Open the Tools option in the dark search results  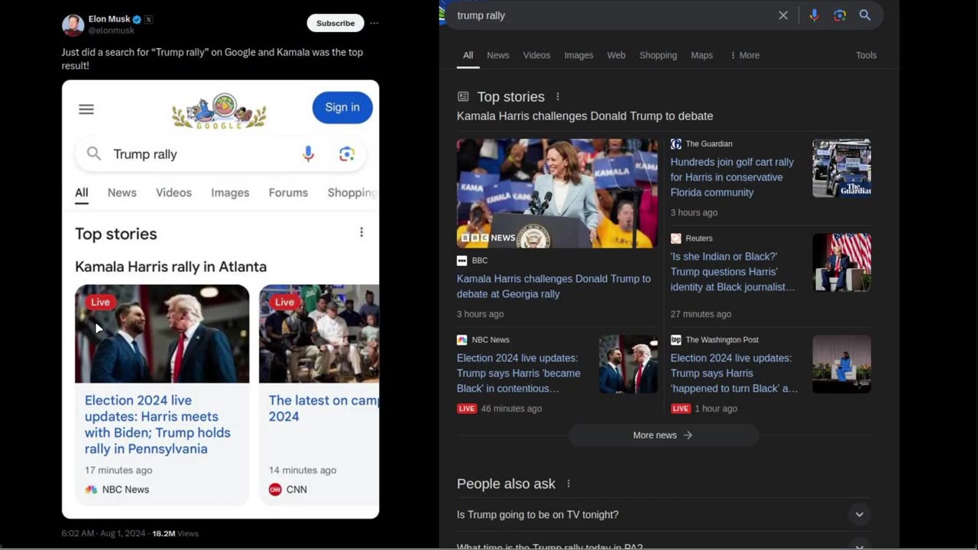866,55
